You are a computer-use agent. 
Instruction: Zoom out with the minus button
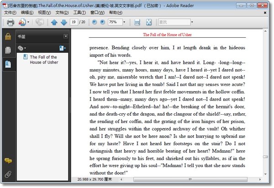[95, 22]
